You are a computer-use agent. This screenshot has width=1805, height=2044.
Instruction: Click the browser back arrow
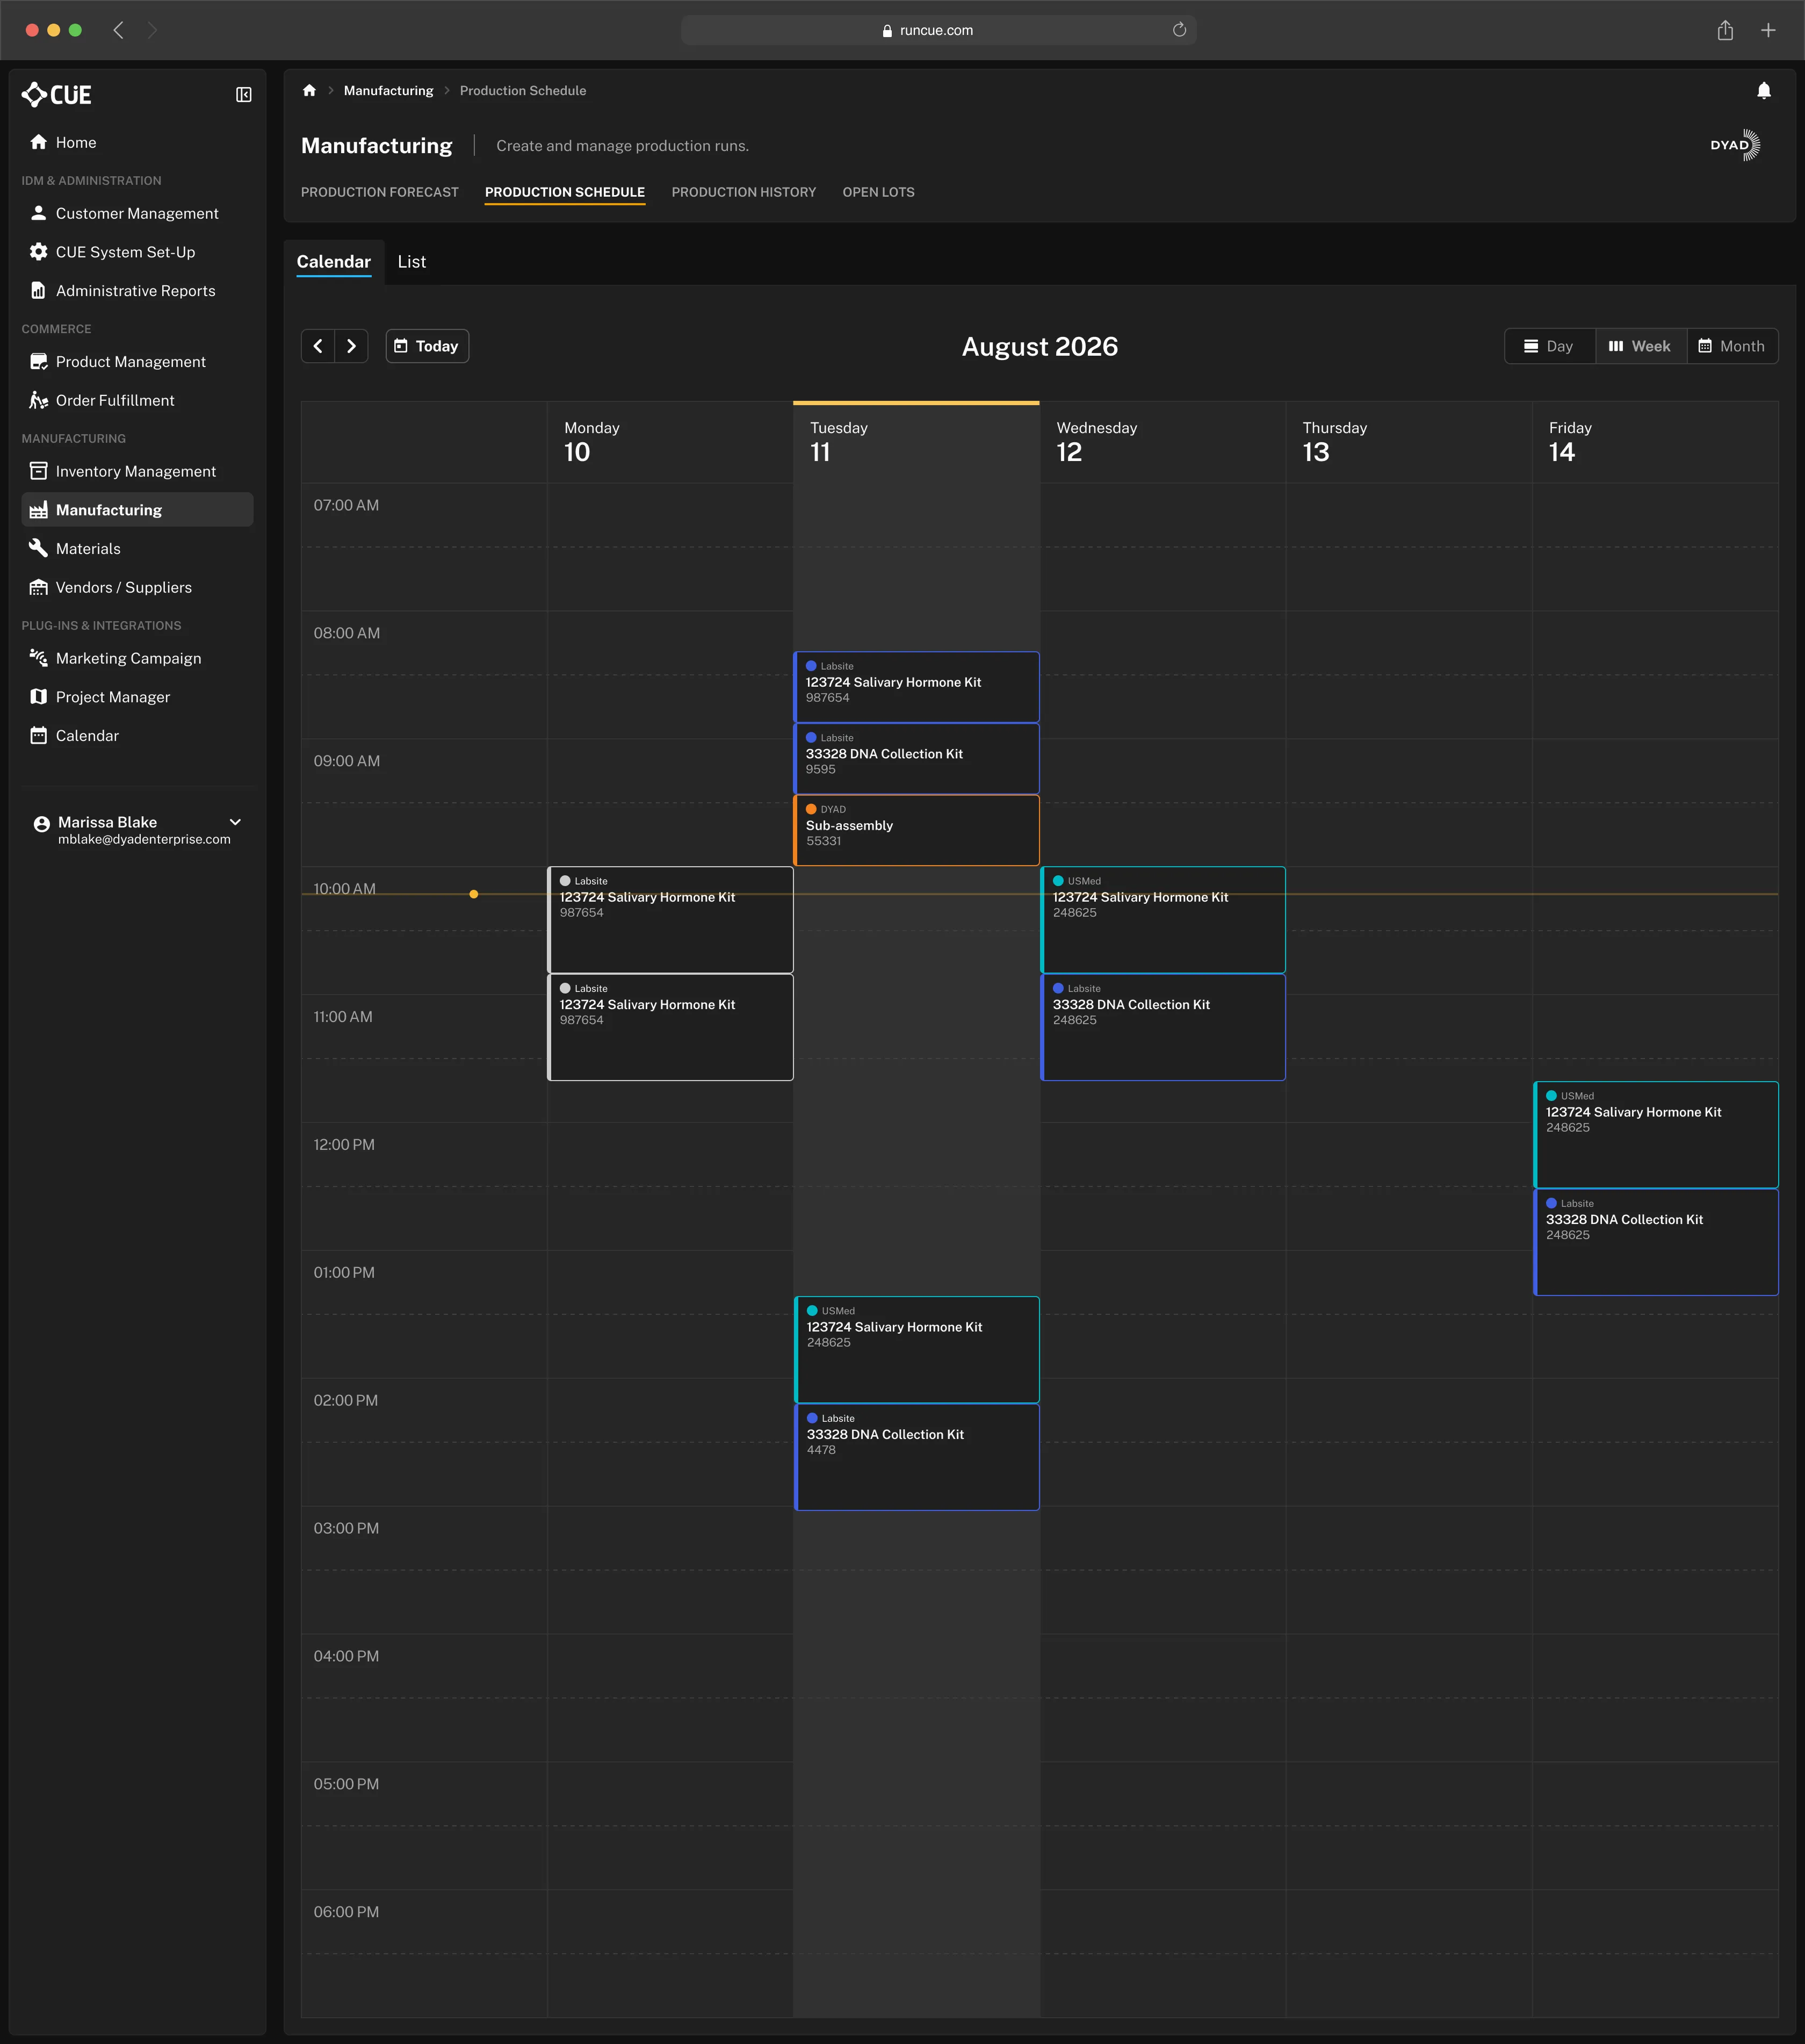click(x=118, y=30)
